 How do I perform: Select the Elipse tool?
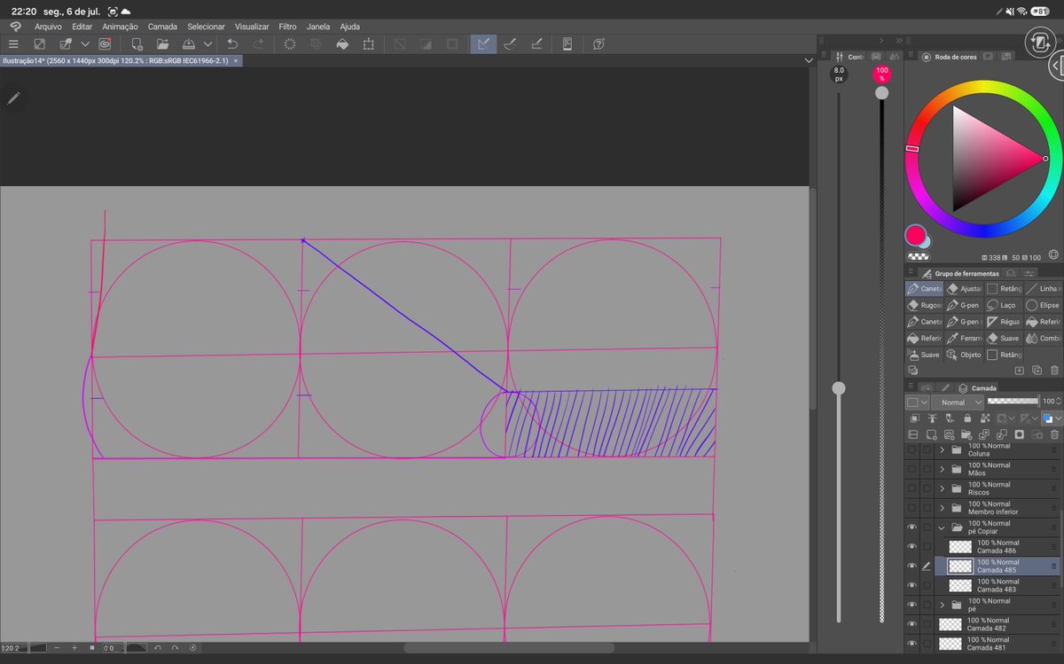[1043, 305]
